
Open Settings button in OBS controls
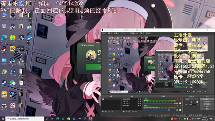207,106
